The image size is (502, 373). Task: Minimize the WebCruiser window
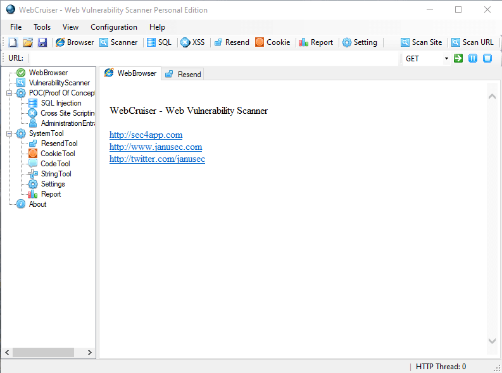[x=430, y=10]
